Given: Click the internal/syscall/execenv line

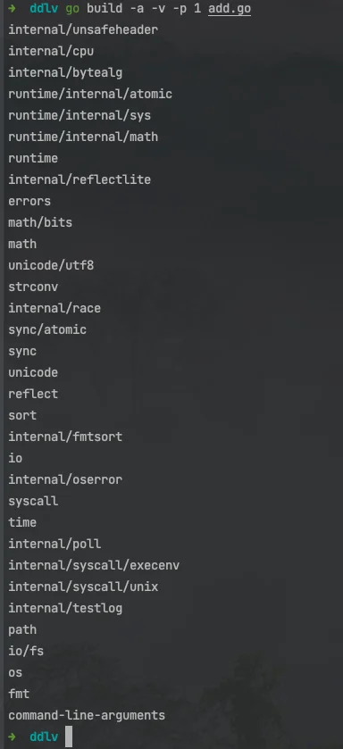Looking at the screenshot, I should [94, 565].
